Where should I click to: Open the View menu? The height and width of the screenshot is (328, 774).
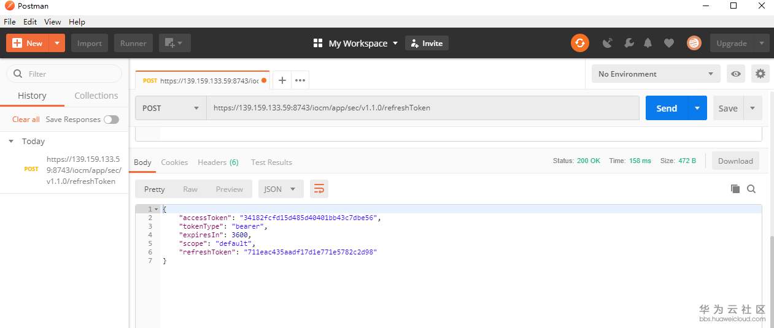coord(52,21)
